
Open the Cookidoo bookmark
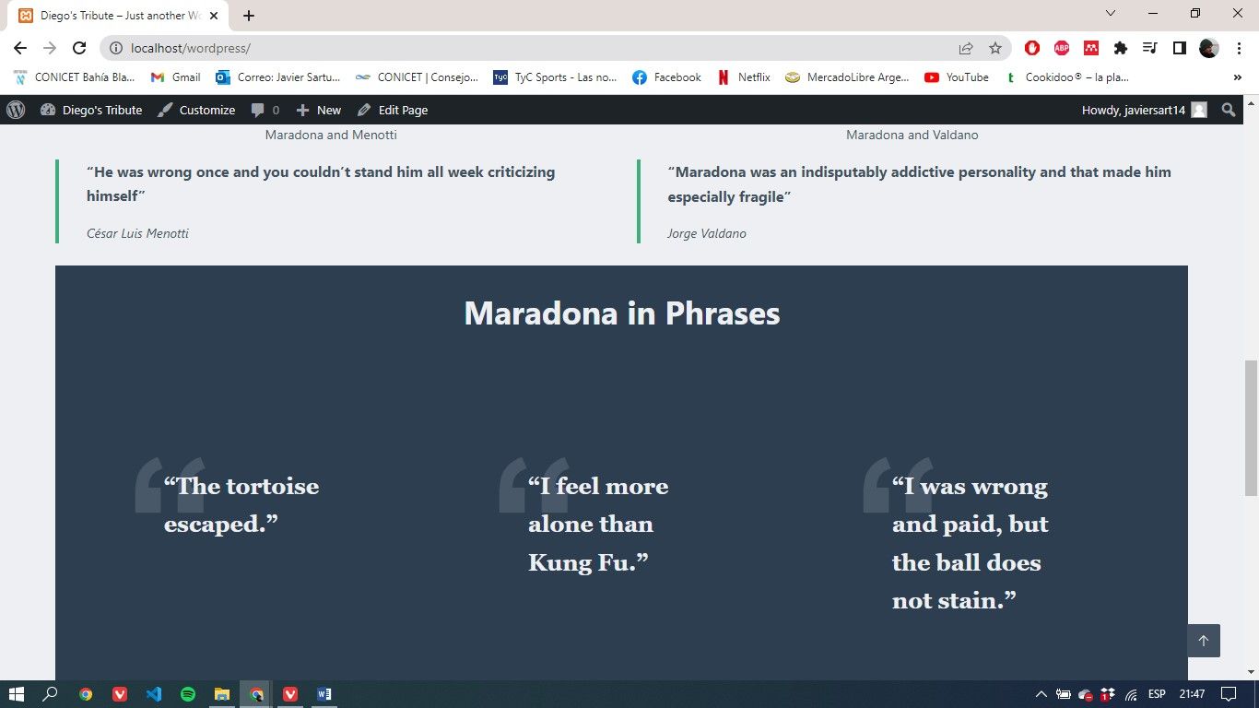(1066, 77)
